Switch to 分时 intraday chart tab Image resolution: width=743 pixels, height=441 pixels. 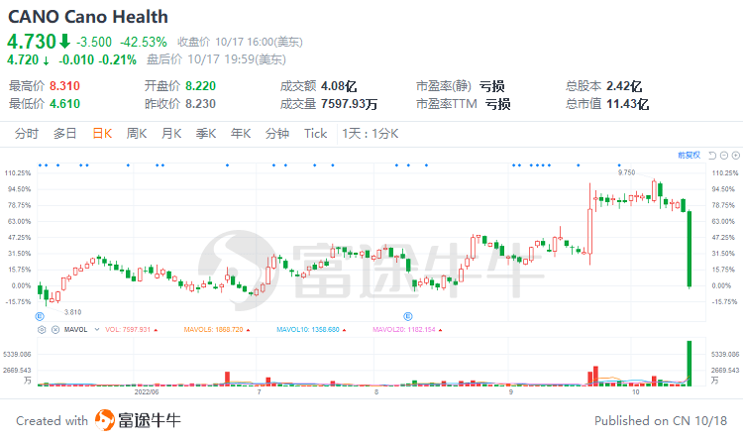[x=27, y=134]
